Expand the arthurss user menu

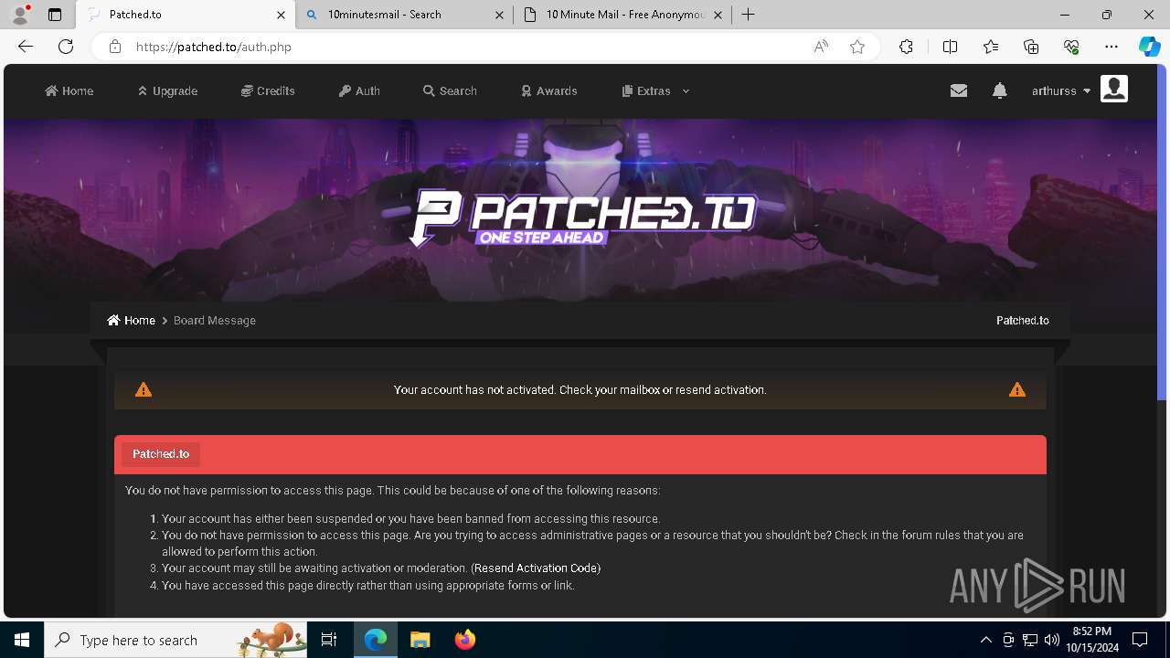click(1060, 90)
